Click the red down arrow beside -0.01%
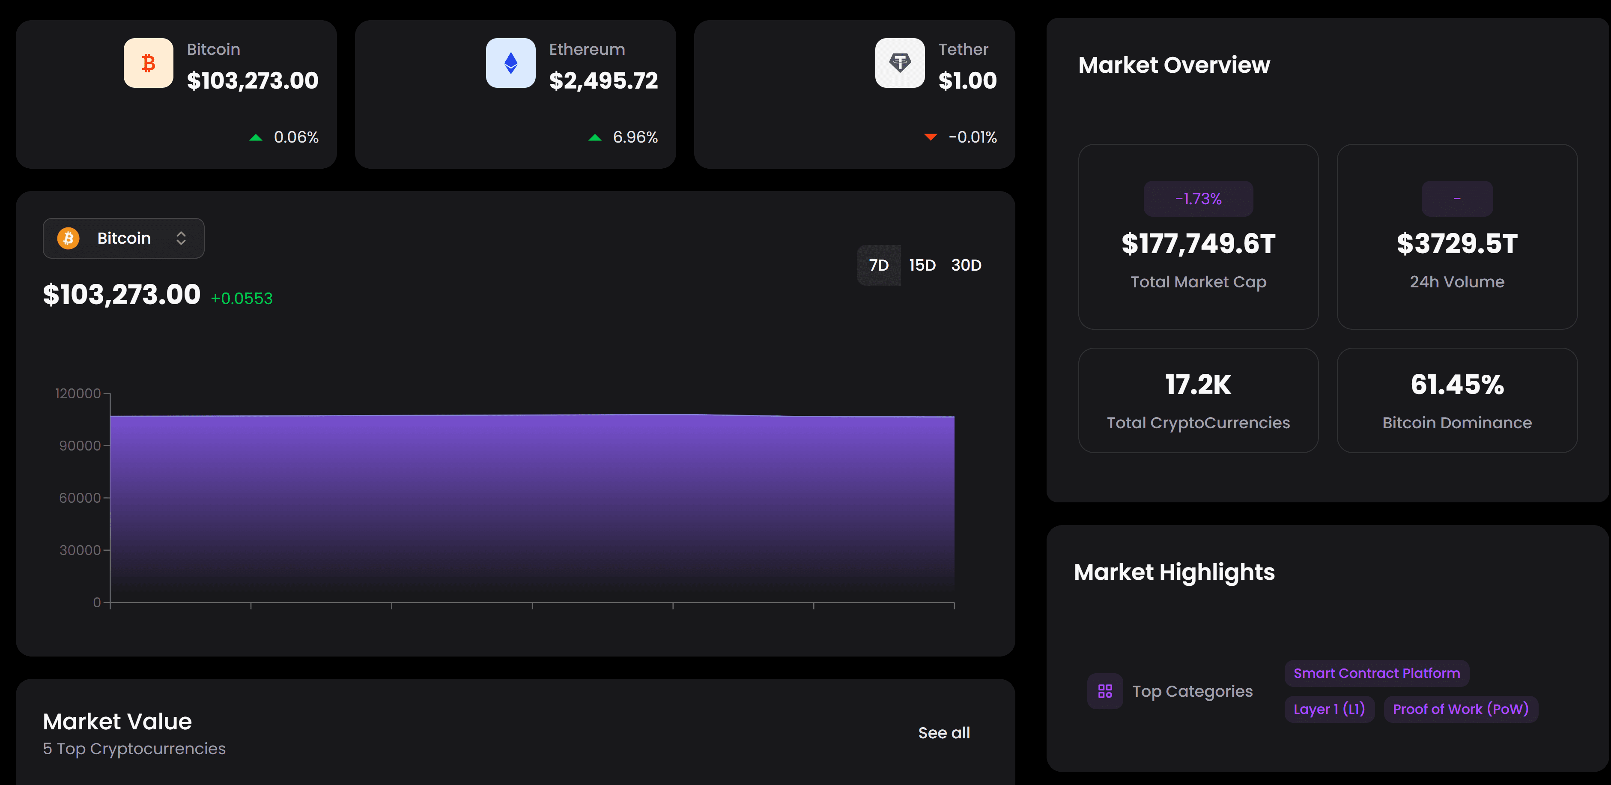Screen dimensions: 1611x785 (931, 137)
